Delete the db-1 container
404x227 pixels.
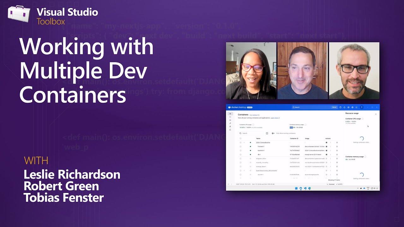pos(337,154)
